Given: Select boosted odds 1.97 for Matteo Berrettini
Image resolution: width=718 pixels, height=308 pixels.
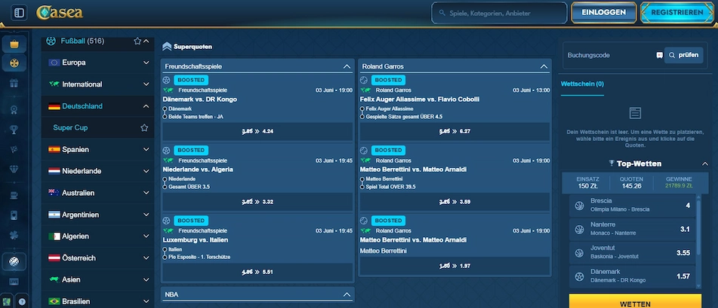Looking at the screenshot, I should pos(455,266).
